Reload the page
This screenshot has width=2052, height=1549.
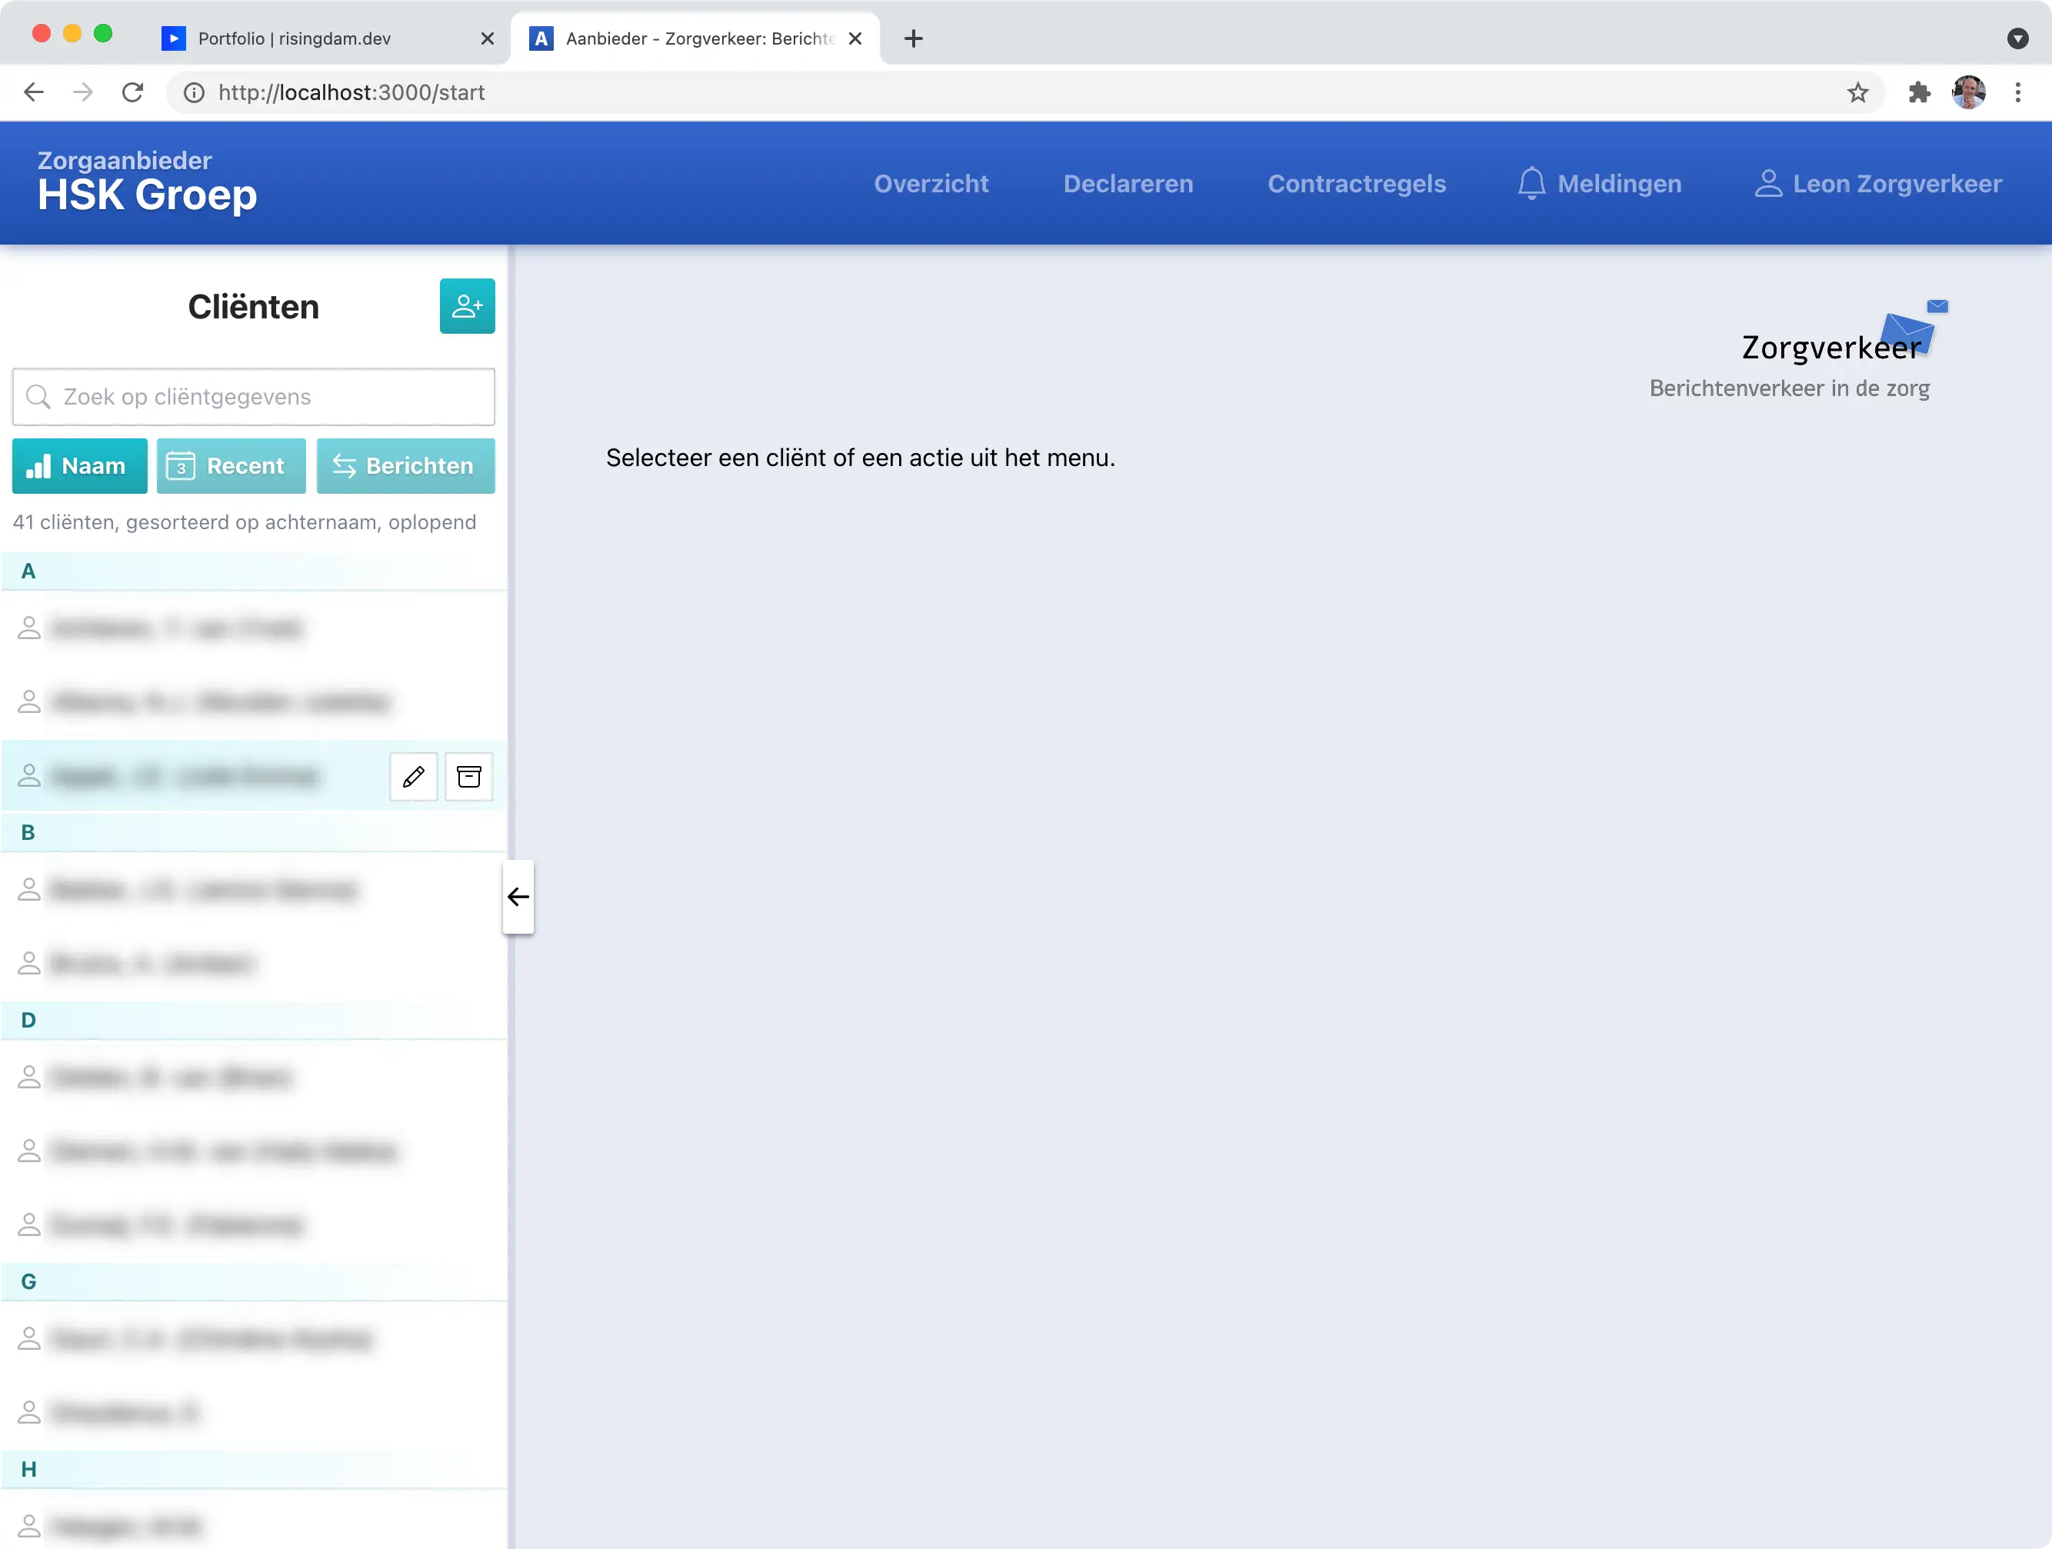pyautogui.click(x=132, y=93)
